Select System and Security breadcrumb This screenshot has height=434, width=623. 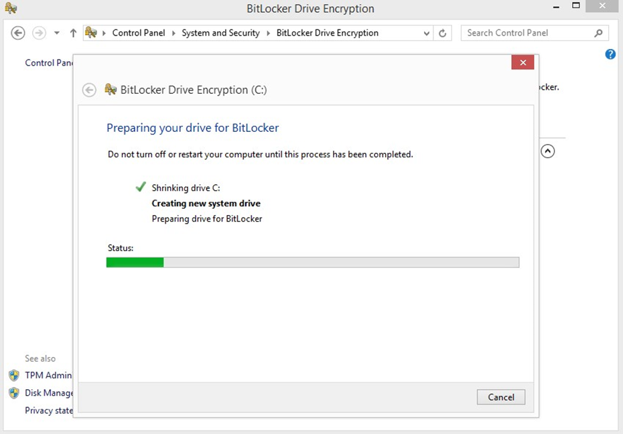coord(220,33)
